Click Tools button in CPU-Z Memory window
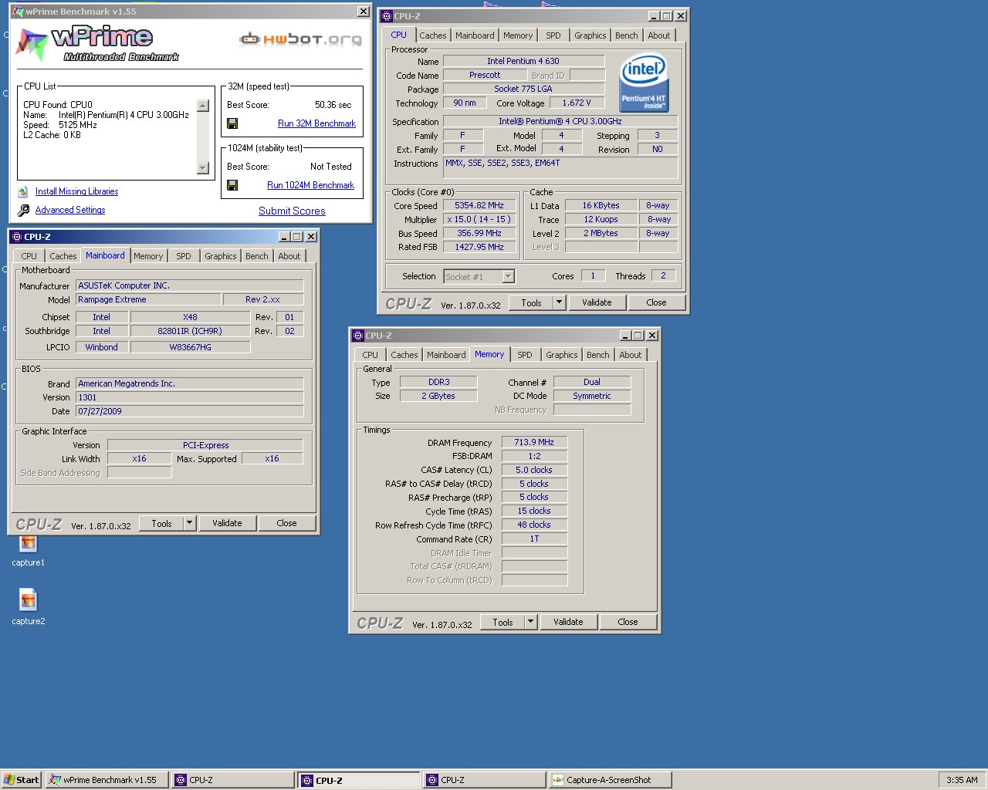The image size is (988, 790). point(502,622)
